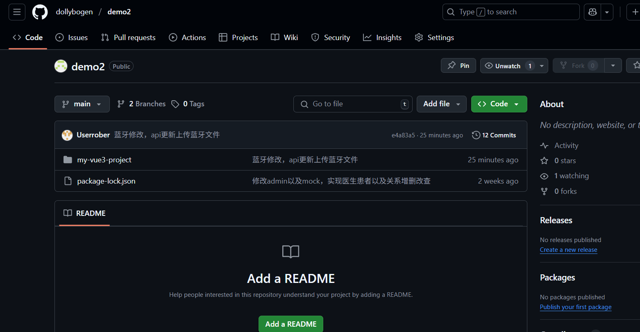Toggle Unwatch for this repository
The height and width of the screenshot is (332, 640).
click(x=507, y=66)
